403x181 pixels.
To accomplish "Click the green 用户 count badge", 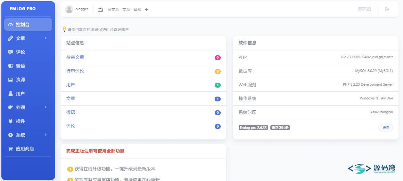I will point(218,85).
